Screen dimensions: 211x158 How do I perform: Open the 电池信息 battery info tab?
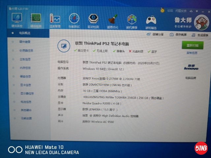(x=26, y=102)
